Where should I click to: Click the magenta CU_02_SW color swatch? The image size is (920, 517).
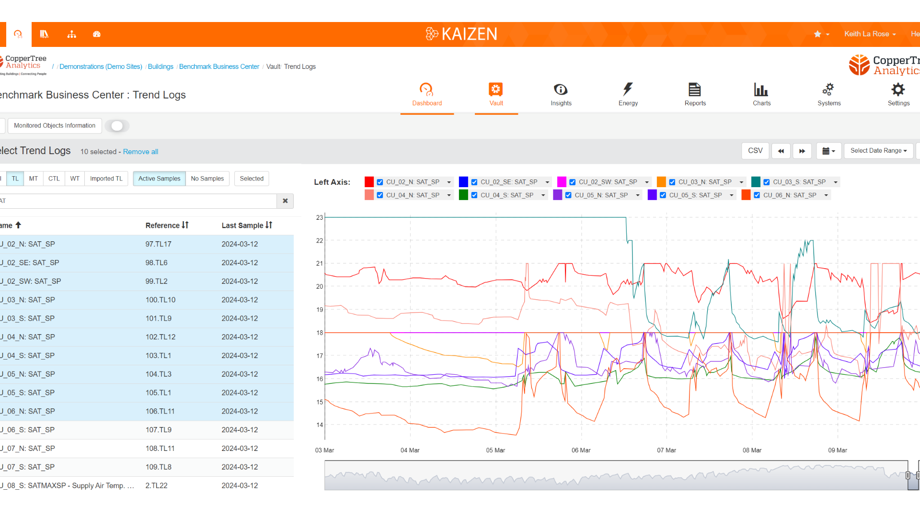tap(562, 182)
